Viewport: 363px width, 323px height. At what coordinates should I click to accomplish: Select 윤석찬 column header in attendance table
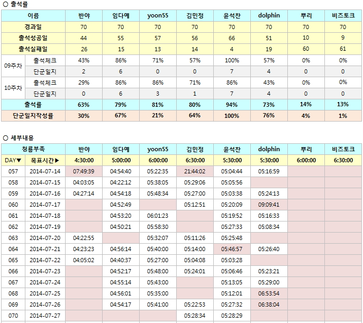[x=232, y=16]
